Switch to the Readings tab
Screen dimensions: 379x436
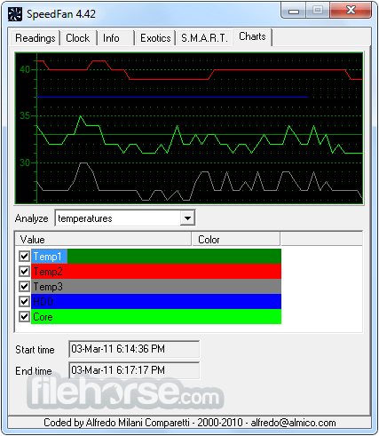pos(35,38)
